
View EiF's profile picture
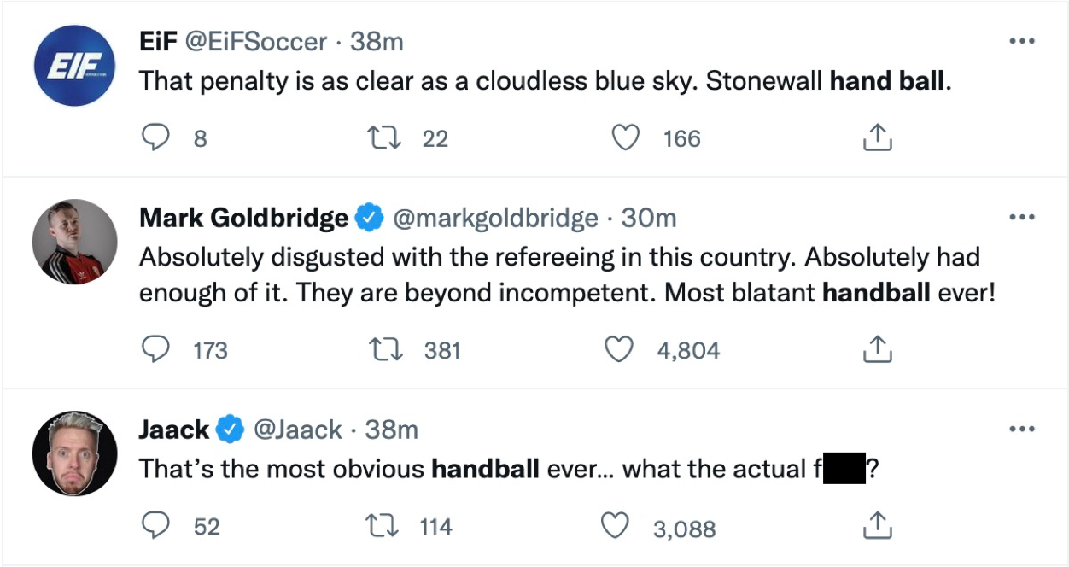coord(74,65)
